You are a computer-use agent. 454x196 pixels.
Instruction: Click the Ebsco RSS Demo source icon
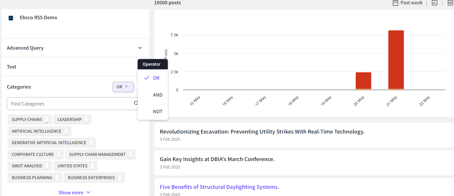pos(11,18)
